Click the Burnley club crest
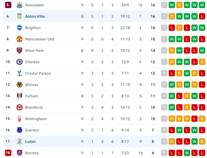The image size is (207, 158). (x=19, y=153)
